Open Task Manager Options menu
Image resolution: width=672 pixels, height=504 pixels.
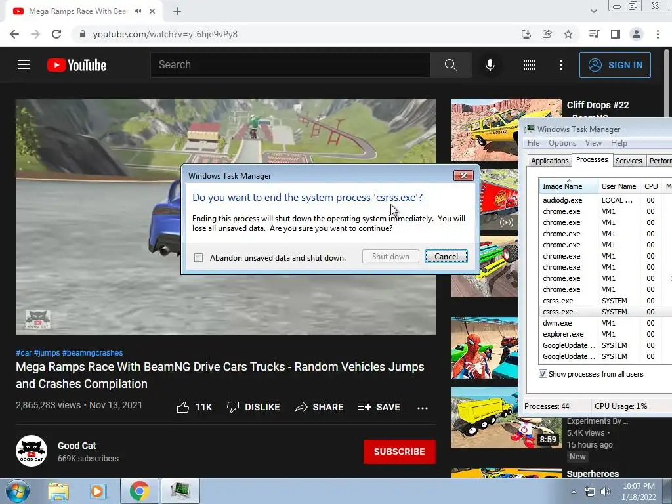coord(562,143)
